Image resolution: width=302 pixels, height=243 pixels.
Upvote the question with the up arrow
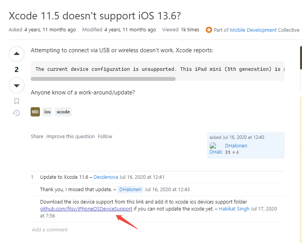pyautogui.click(x=17, y=54)
